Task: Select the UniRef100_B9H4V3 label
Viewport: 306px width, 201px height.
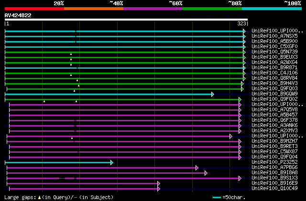Action: (x=274, y=84)
